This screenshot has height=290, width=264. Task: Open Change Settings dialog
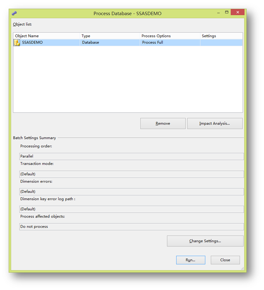pyautogui.click(x=205, y=241)
